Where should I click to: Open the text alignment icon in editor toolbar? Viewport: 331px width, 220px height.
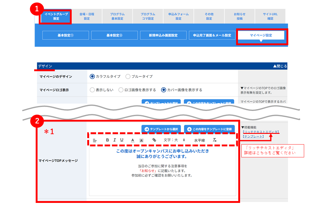coord(95,140)
